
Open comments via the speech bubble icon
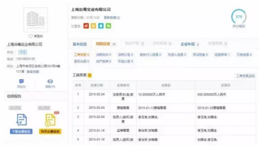pos(21,81)
